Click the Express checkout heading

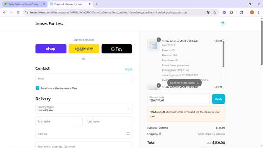pyautogui.click(x=84, y=40)
